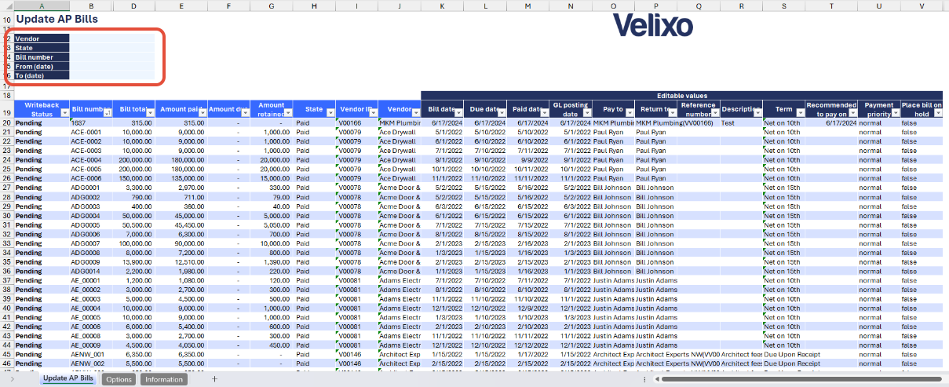The width and height of the screenshot is (949, 387).
Task: Click the From (date) input cell
Action: coord(112,66)
